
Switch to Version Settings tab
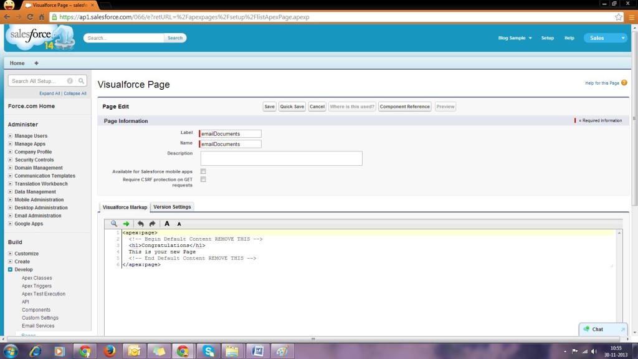coord(172,207)
